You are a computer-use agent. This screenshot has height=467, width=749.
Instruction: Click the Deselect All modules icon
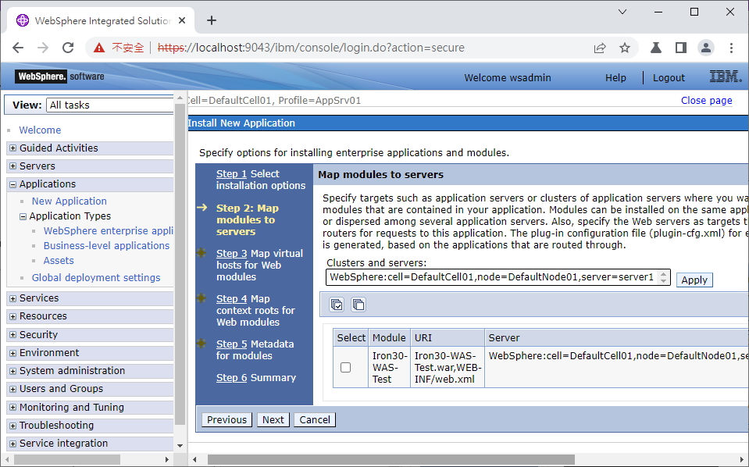point(358,305)
